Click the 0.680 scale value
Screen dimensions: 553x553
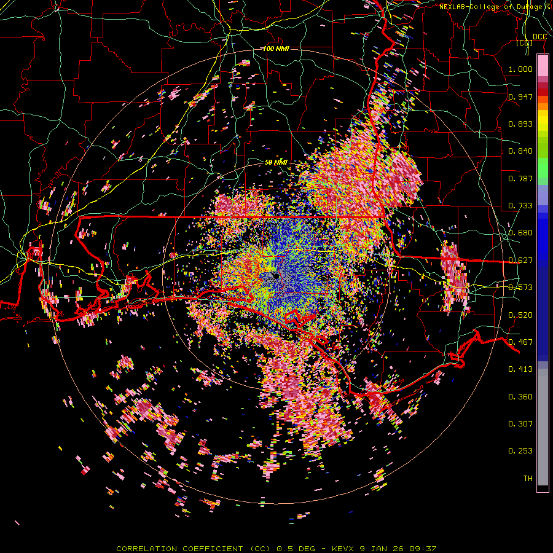520,233
